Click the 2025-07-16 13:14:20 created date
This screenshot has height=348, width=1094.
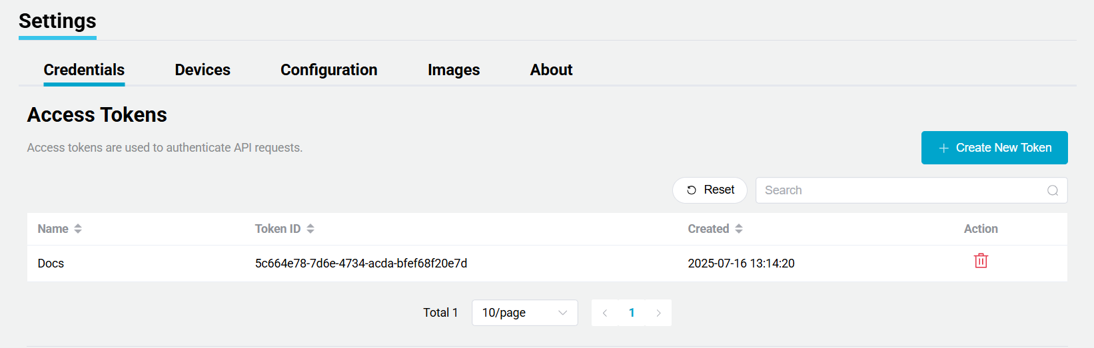(x=741, y=263)
